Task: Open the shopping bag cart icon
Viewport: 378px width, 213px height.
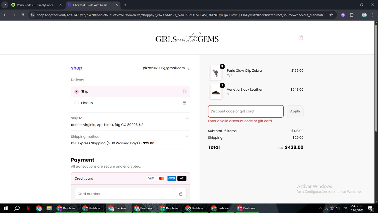Action: click(x=301, y=38)
